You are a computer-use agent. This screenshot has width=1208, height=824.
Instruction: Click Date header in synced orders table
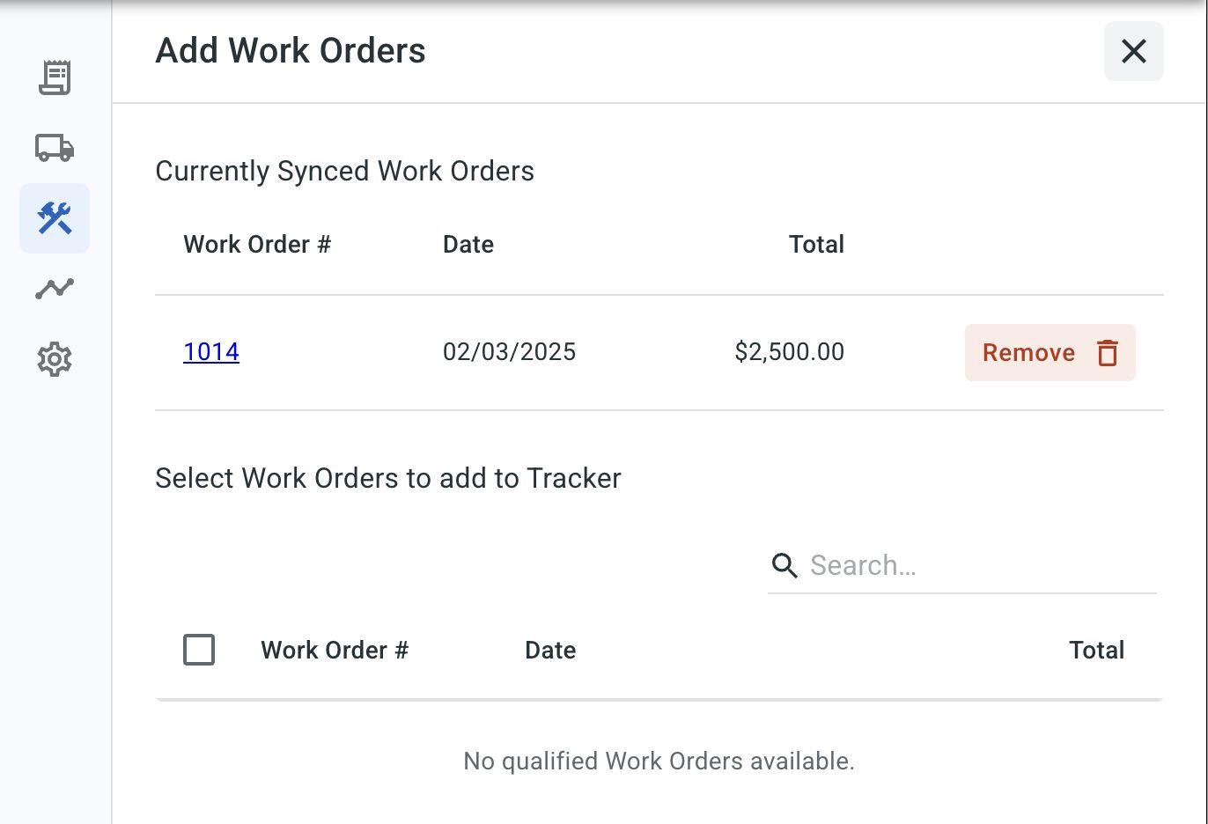(x=468, y=245)
